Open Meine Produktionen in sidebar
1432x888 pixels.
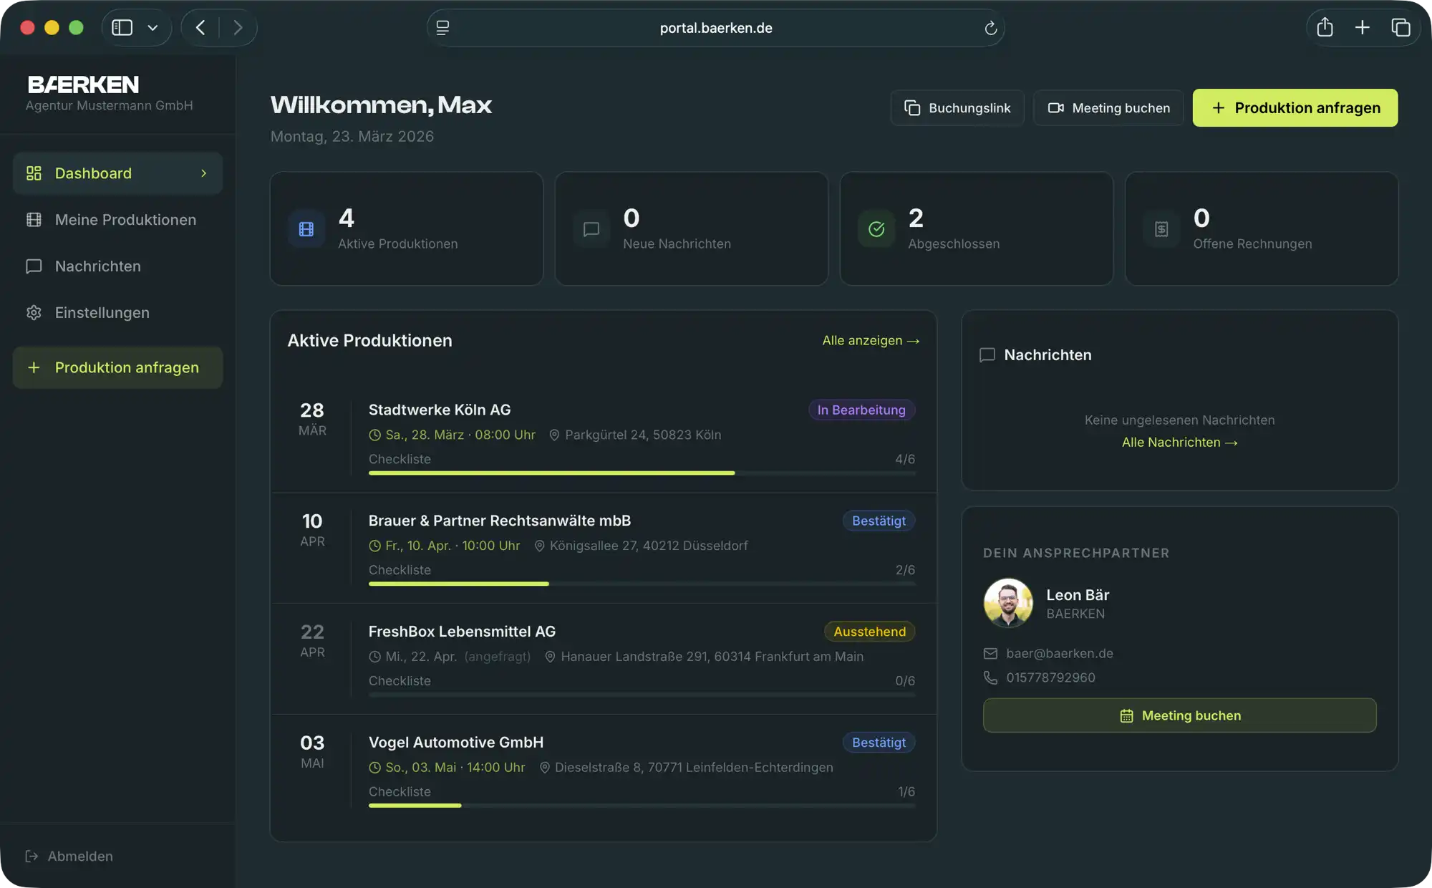125,220
